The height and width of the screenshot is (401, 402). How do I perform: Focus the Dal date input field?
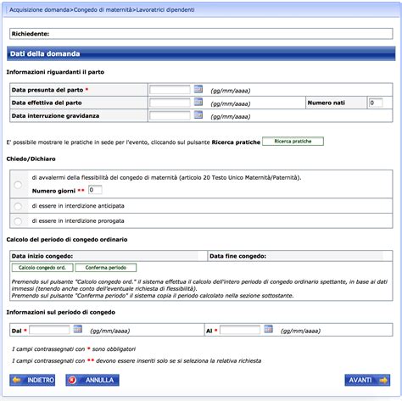pos(49,330)
